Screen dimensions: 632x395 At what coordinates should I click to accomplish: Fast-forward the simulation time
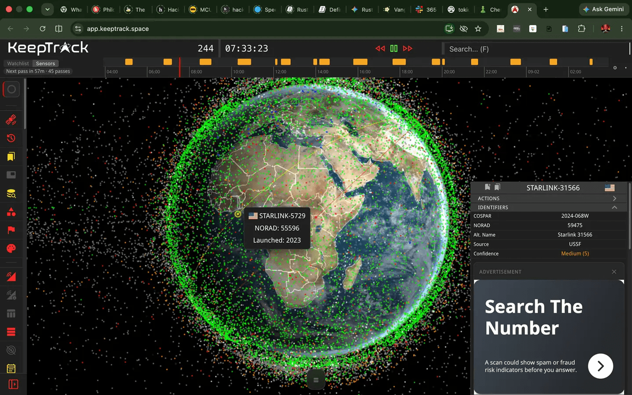click(407, 48)
